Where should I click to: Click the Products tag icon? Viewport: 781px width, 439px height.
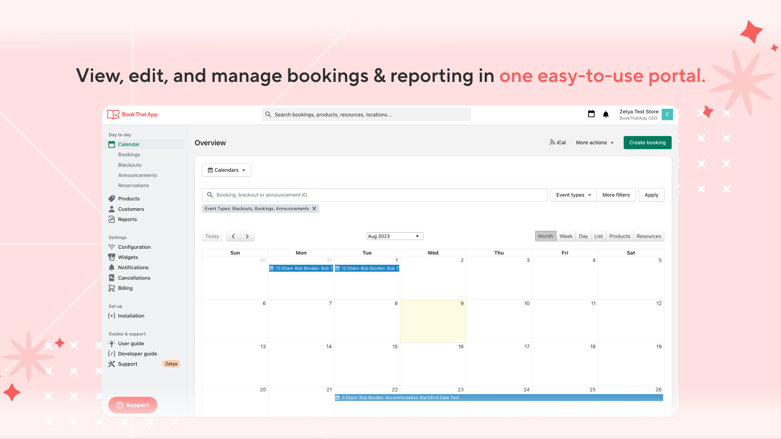[x=112, y=199]
